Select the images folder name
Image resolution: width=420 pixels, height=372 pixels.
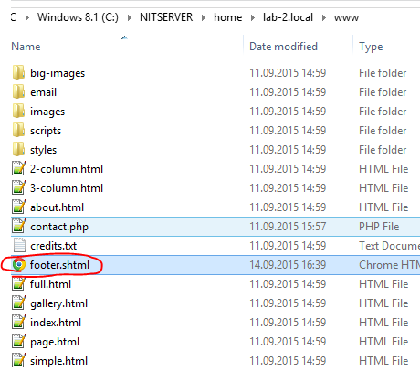click(47, 112)
